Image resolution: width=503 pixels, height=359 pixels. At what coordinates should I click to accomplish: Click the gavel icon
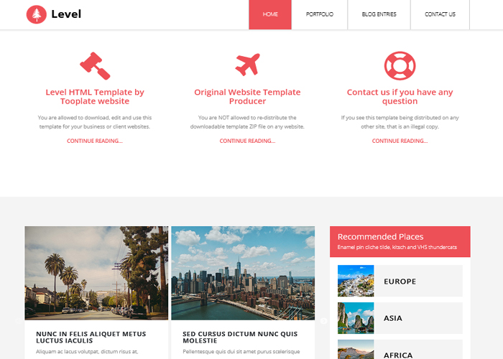tap(95, 66)
